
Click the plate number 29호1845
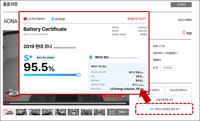pos(158,53)
